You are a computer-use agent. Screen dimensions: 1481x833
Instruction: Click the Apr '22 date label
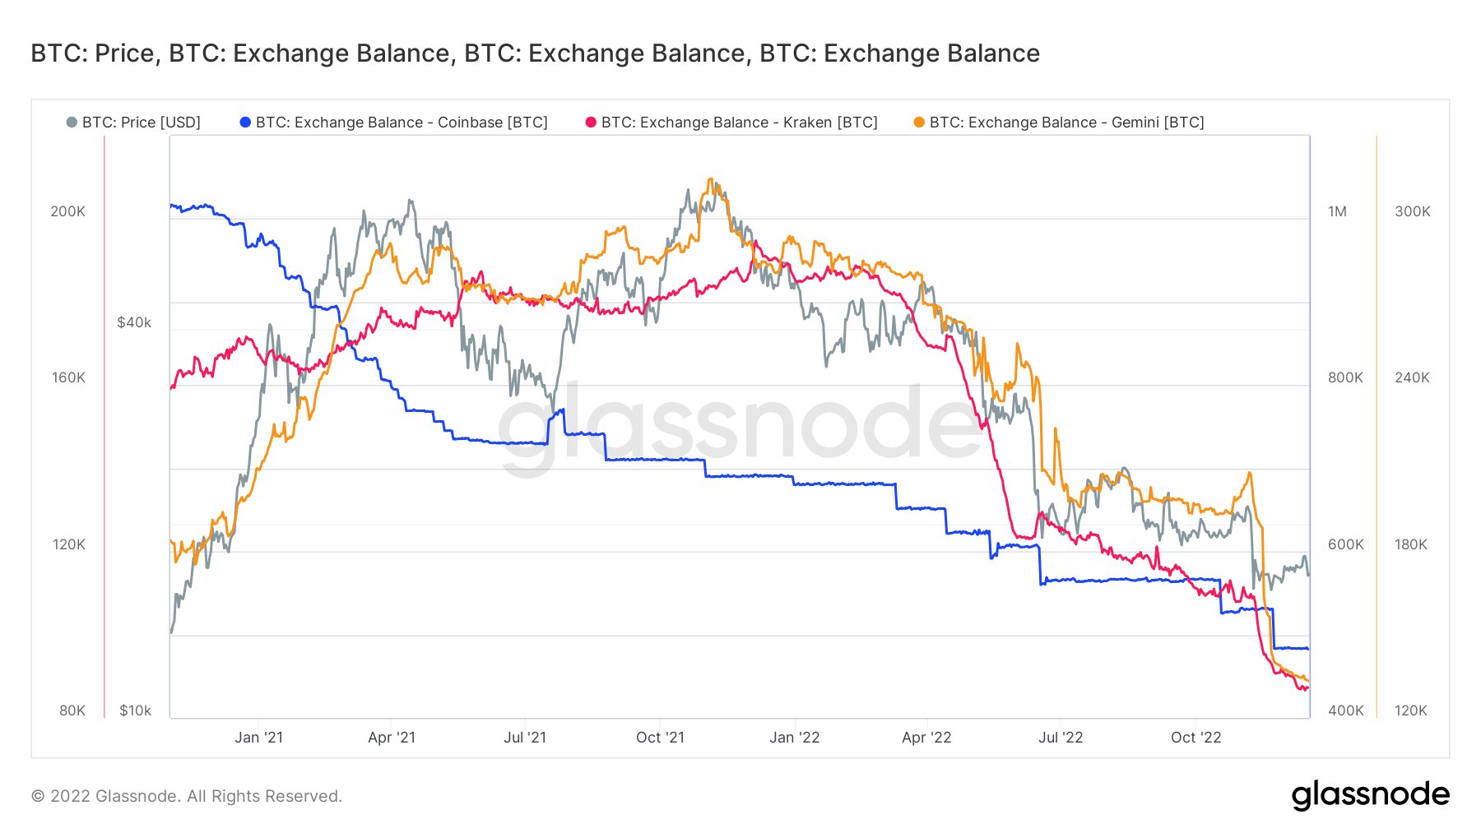(926, 738)
